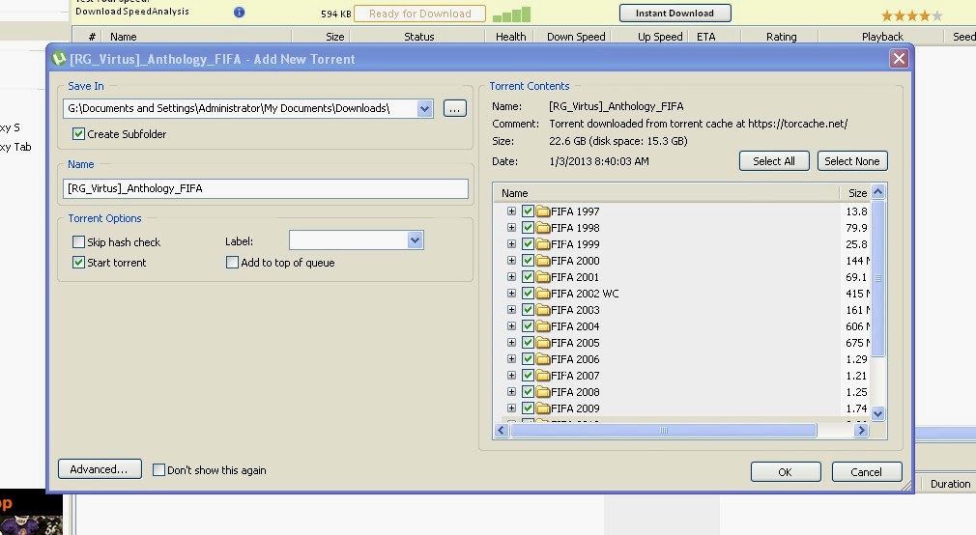976x535 pixels.
Task: Click the Ready for Download button
Action: [x=419, y=14]
